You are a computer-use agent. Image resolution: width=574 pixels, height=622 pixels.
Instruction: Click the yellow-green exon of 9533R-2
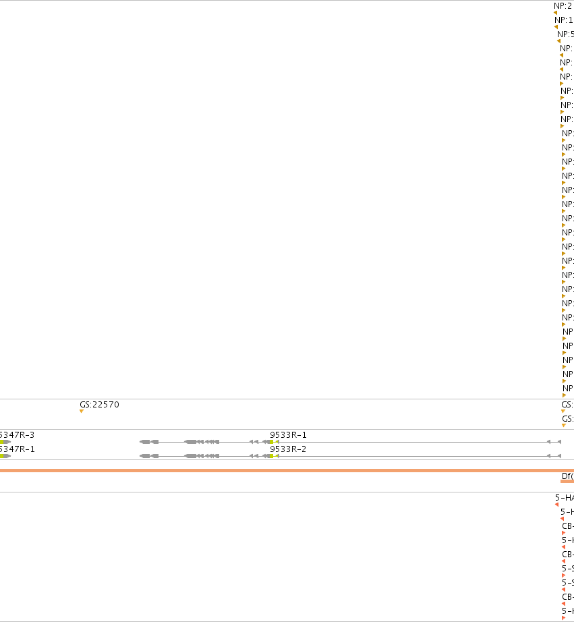271,456
